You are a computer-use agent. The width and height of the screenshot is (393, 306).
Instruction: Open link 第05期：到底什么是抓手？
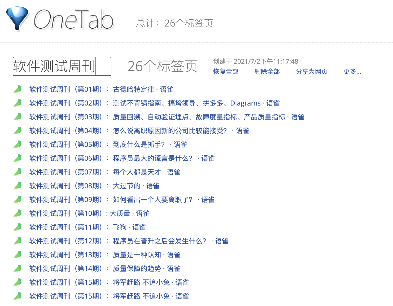click(108, 145)
